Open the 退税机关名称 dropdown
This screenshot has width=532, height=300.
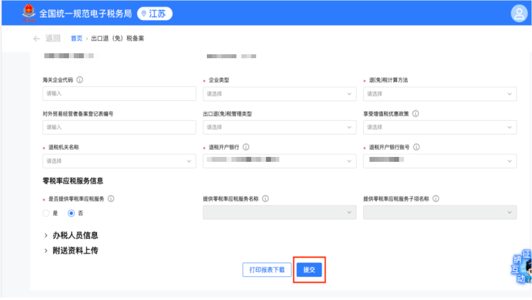point(119,161)
